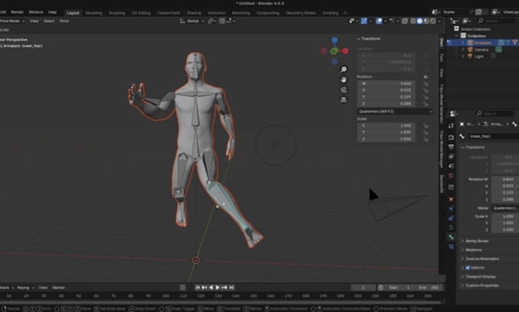This screenshot has height=312, width=519.
Task: Open the Bone properties tab
Action: (x=451, y=237)
